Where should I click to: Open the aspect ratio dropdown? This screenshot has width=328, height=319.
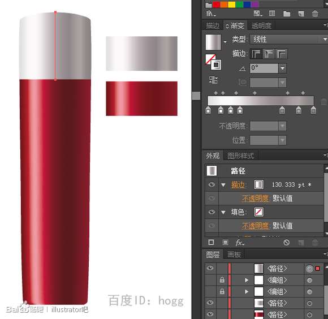(x=282, y=83)
